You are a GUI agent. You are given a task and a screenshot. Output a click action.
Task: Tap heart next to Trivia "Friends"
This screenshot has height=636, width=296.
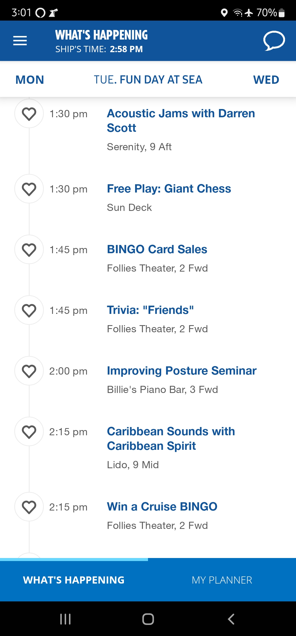coord(29,310)
